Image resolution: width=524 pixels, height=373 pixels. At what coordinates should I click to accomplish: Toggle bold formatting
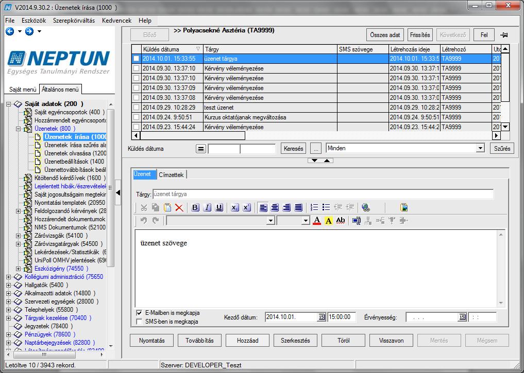pos(195,207)
